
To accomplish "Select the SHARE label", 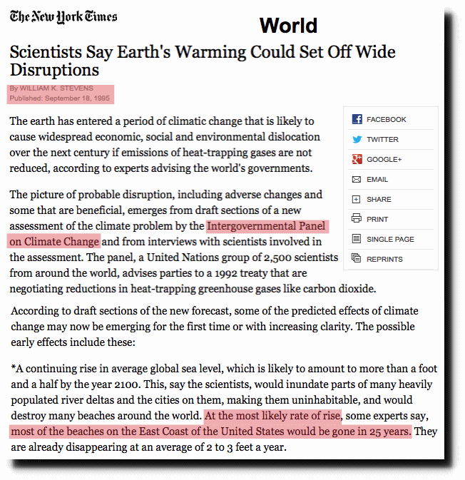I will pos(379,200).
